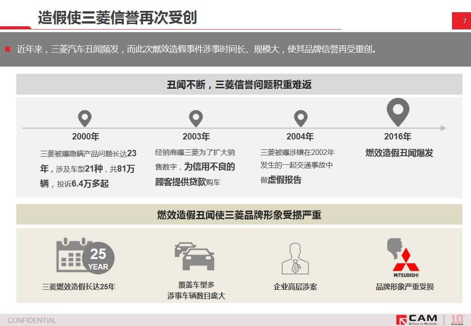Click the heading 燃效造假丑闻使三菱品牌形象受损严重
Viewport: 471px width, 326px height.
[239, 215]
